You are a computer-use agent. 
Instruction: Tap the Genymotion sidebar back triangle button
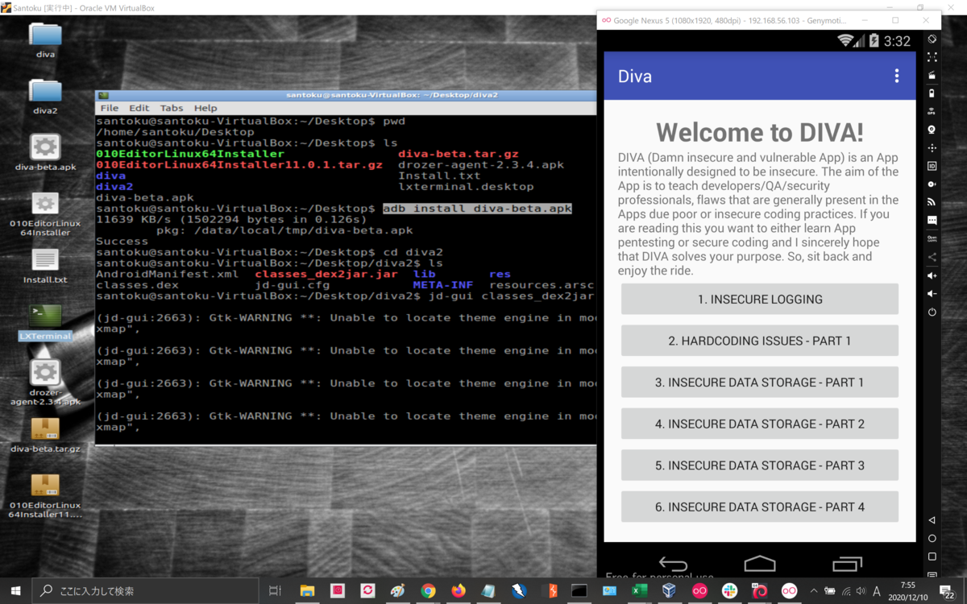[x=932, y=520]
